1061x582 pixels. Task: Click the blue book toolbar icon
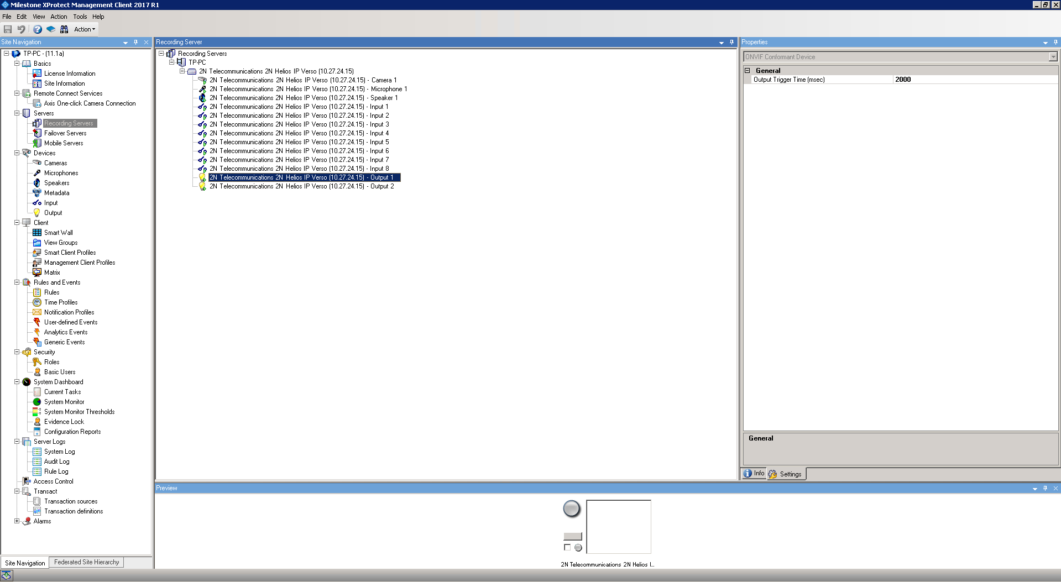51,29
